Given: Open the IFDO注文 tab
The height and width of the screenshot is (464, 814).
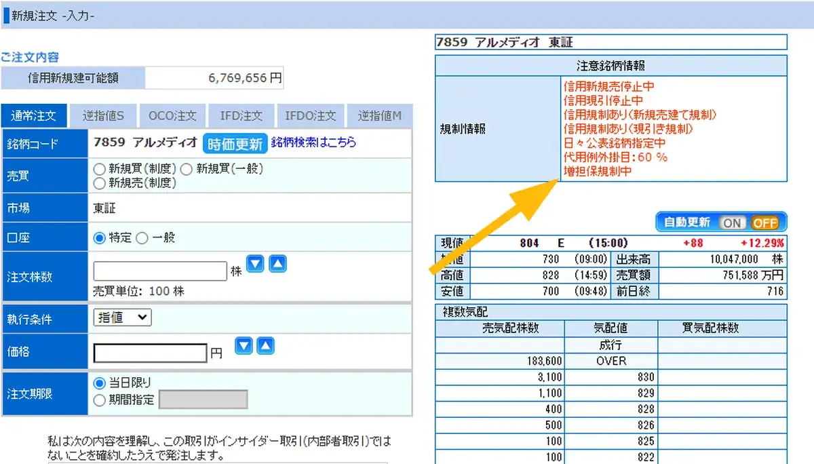Looking at the screenshot, I should (311, 116).
